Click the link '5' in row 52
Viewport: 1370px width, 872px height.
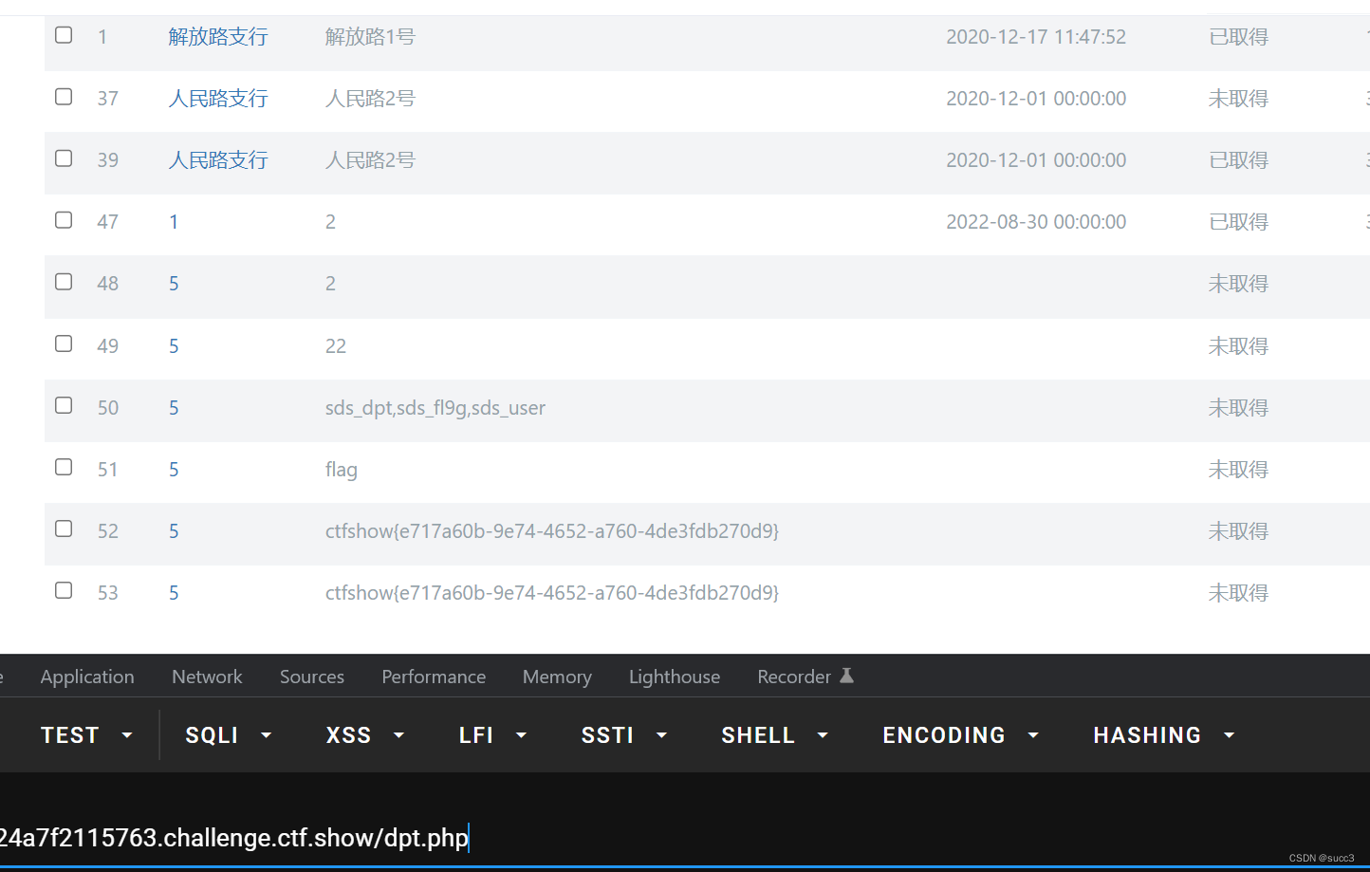174,531
